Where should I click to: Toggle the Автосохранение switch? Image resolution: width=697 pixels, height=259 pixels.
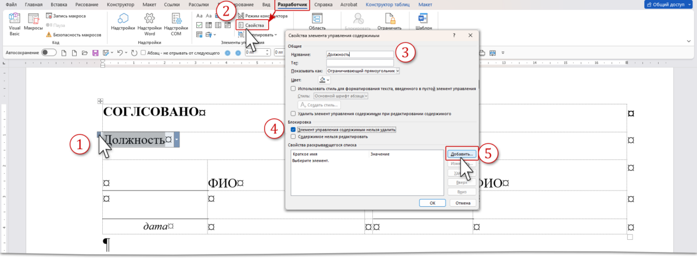click(49, 52)
